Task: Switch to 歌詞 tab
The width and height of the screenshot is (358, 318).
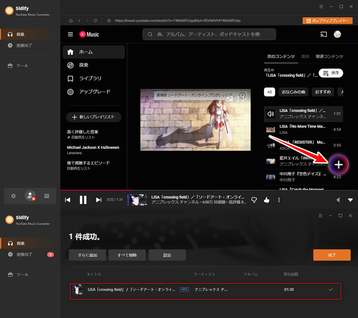Action: pos(305,56)
